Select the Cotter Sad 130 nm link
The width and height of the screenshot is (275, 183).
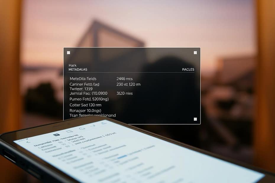point(85,104)
